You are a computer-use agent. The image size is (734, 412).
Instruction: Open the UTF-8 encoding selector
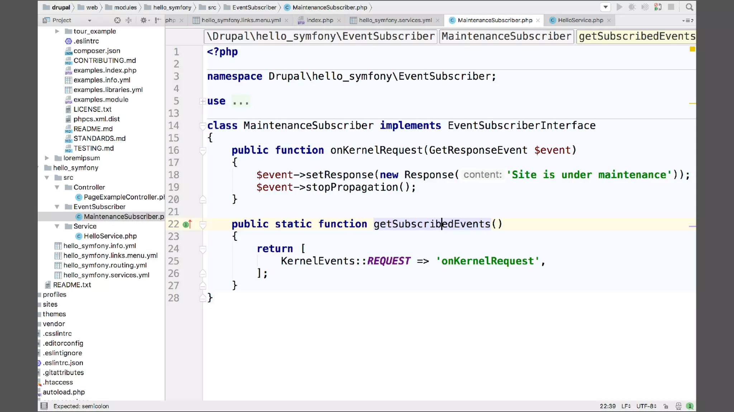[646, 406]
